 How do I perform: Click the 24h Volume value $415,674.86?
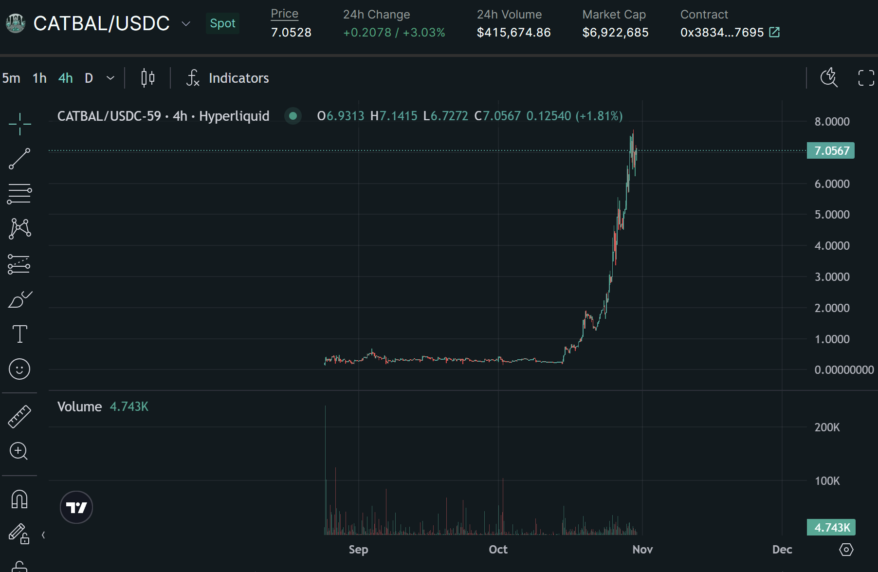(513, 32)
